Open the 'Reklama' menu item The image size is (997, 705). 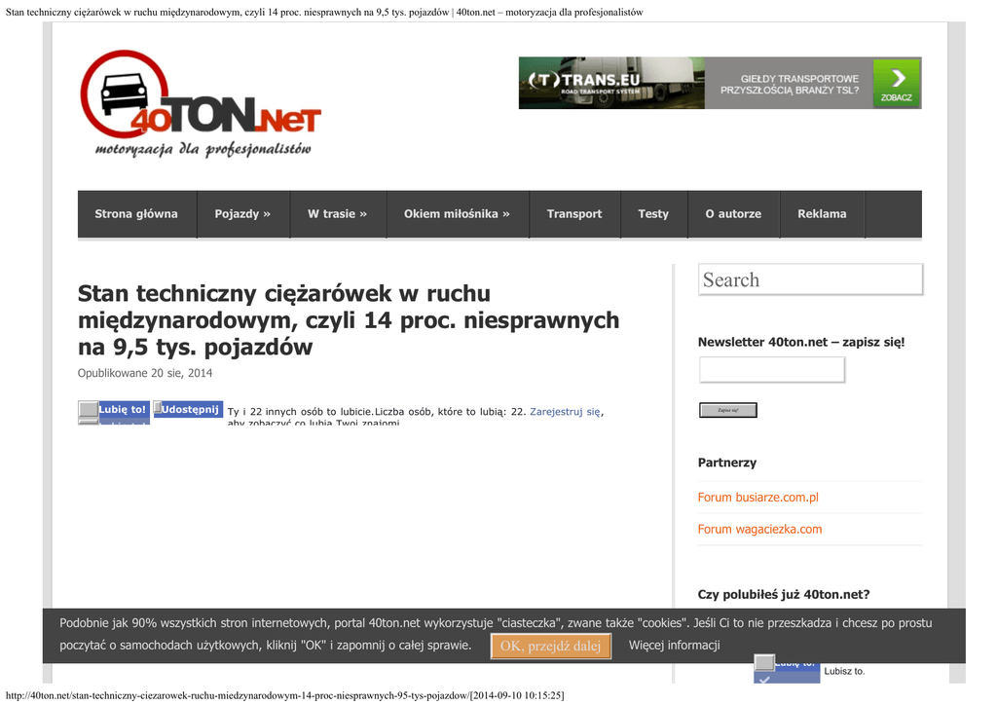click(x=822, y=214)
